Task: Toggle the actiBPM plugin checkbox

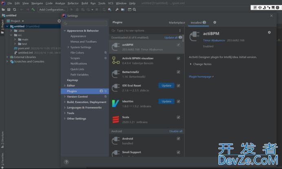Action: (x=178, y=44)
